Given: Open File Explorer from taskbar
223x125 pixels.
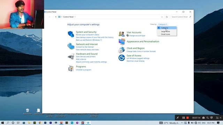Looking at the screenshot, I should click(29, 123).
